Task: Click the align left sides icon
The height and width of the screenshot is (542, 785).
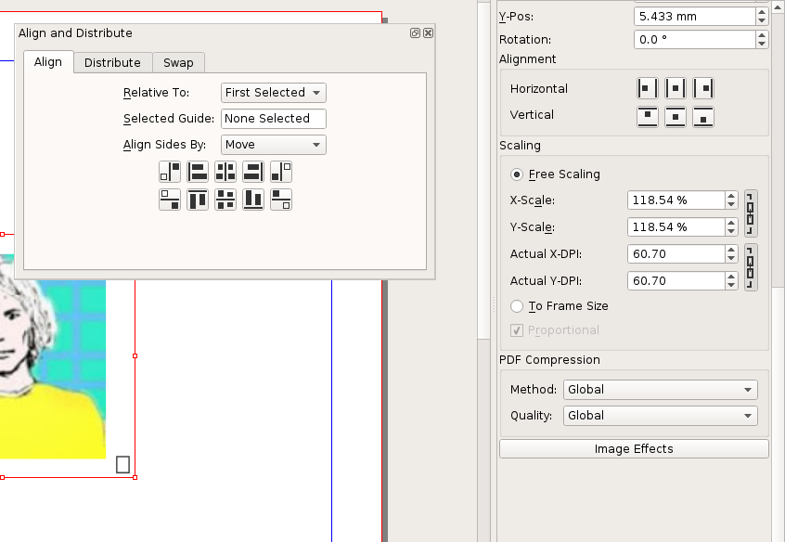Action: (198, 172)
